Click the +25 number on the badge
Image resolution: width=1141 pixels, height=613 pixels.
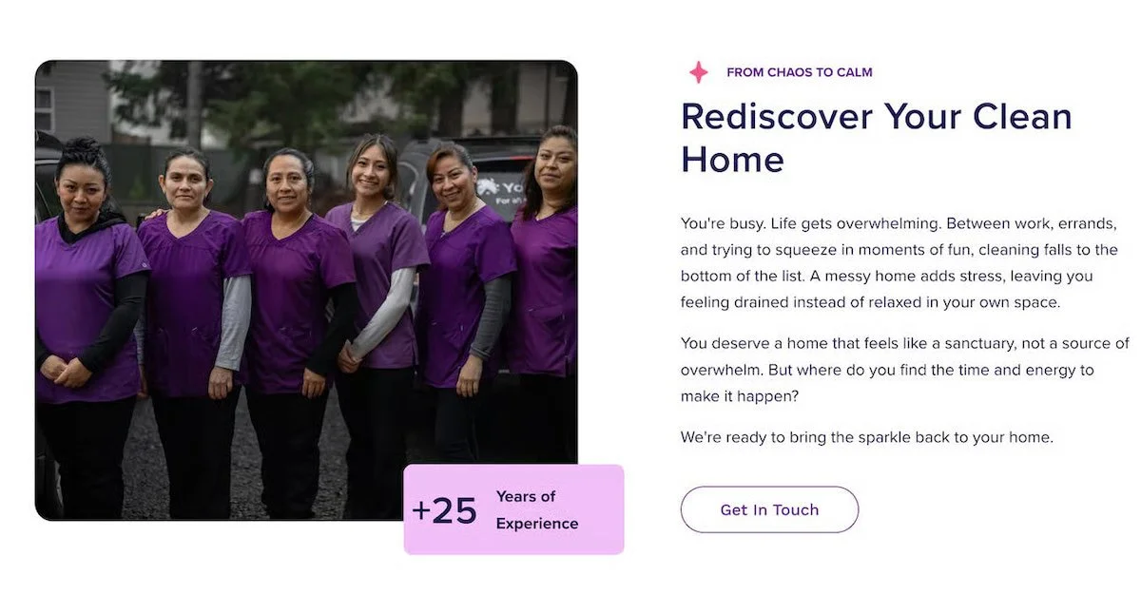click(x=444, y=510)
